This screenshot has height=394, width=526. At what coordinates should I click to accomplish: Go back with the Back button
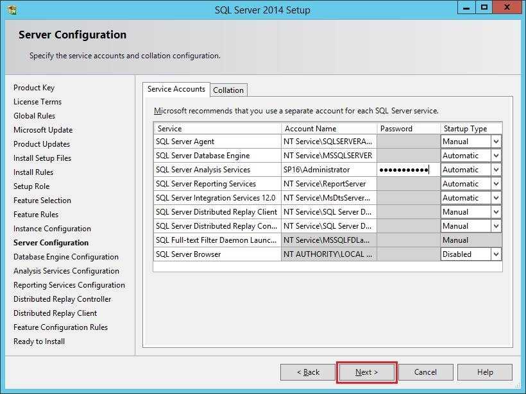308,372
